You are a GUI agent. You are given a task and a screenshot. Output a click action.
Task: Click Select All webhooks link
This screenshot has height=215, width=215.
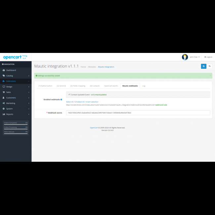point(69,102)
